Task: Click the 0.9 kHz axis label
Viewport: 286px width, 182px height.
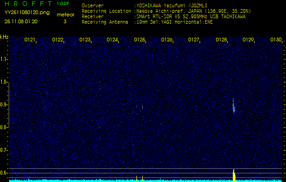Action: point(4,105)
